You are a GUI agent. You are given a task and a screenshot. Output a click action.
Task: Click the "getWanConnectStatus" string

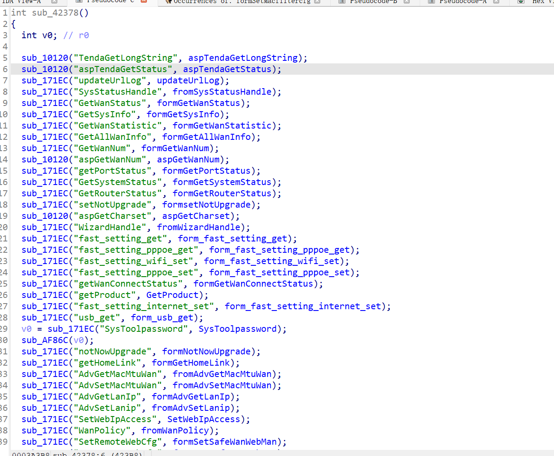129,284
